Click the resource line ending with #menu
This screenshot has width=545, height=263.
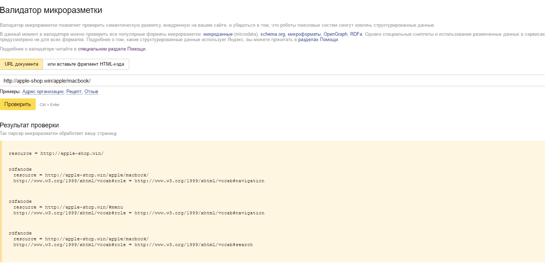[x=68, y=207]
